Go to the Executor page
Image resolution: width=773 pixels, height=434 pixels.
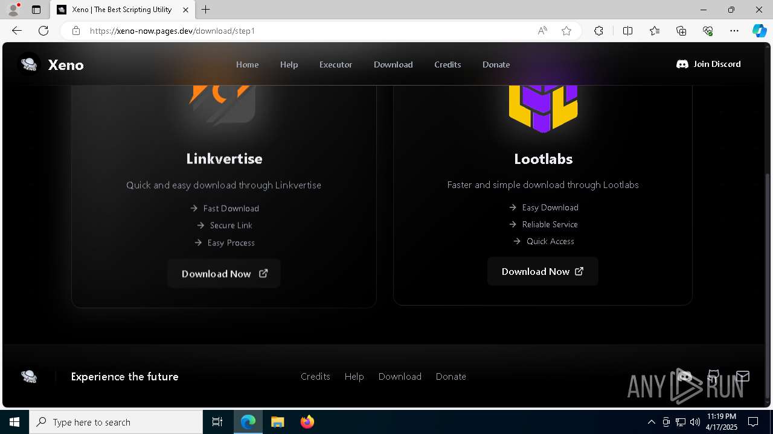pos(336,64)
